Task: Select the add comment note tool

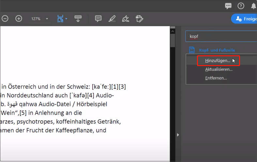Action: (x=98, y=19)
